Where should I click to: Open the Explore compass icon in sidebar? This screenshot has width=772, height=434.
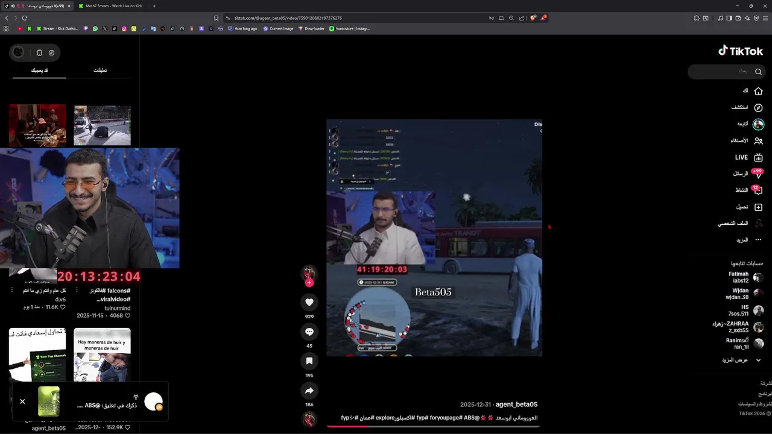tap(758, 107)
